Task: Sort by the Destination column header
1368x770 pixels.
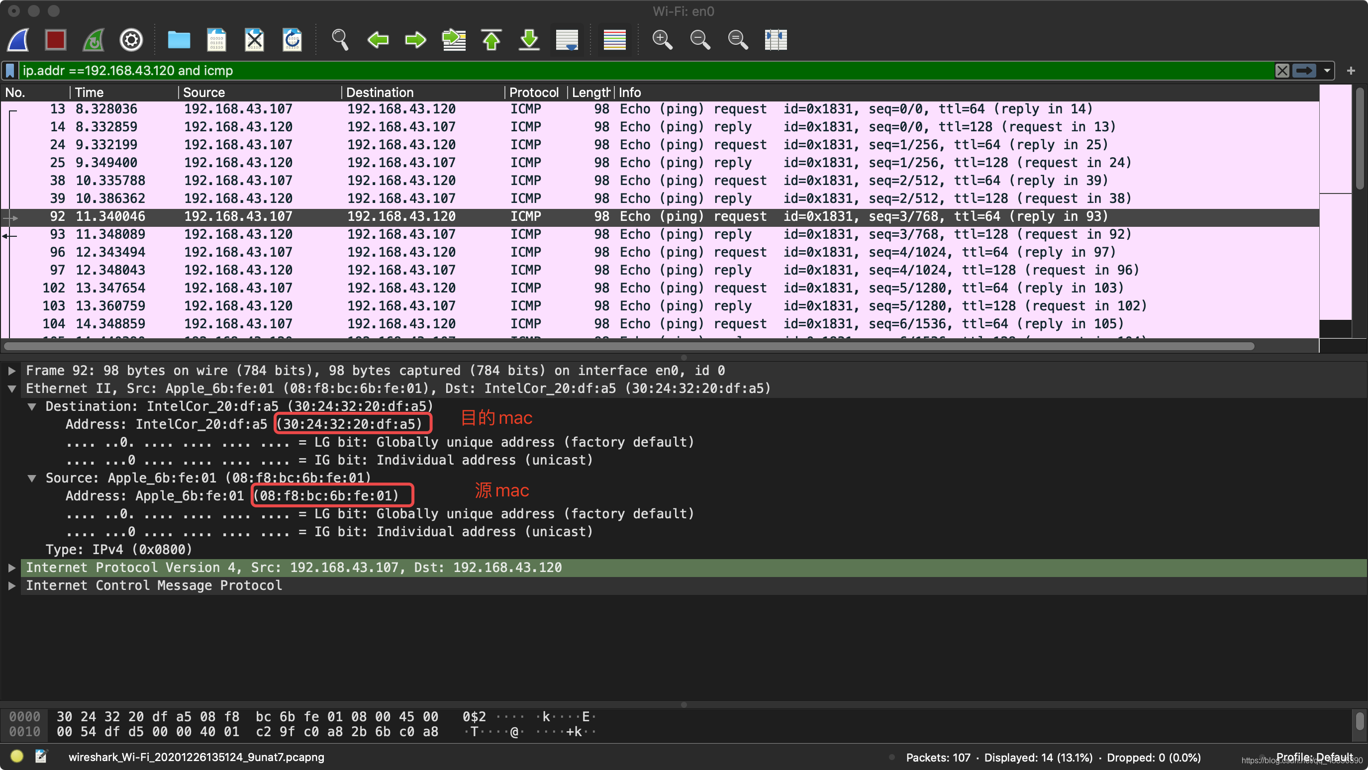Action: 423,93
